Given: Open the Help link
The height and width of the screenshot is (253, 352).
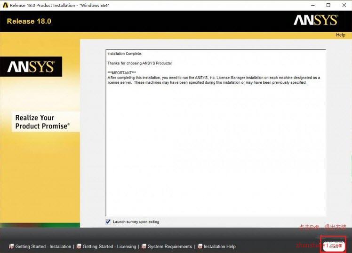Looking at the screenshot, I should coord(341,35).
